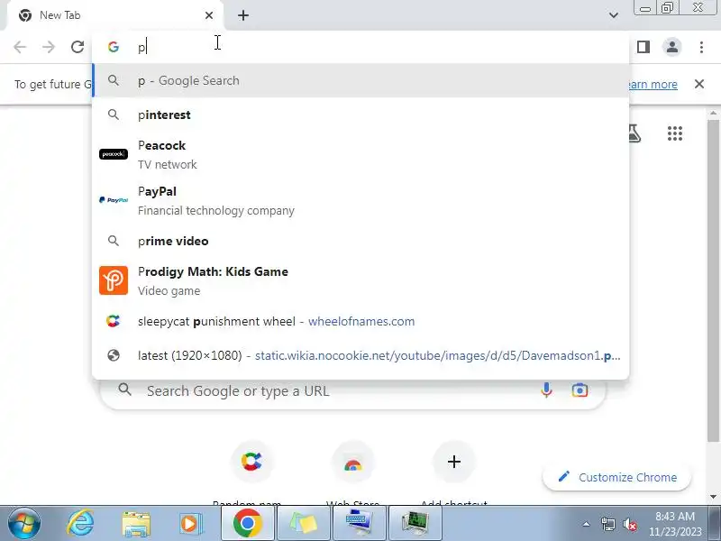Click the Google icon in the address bar
The height and width of the screenshot is (541, 721).
(114, 47)
